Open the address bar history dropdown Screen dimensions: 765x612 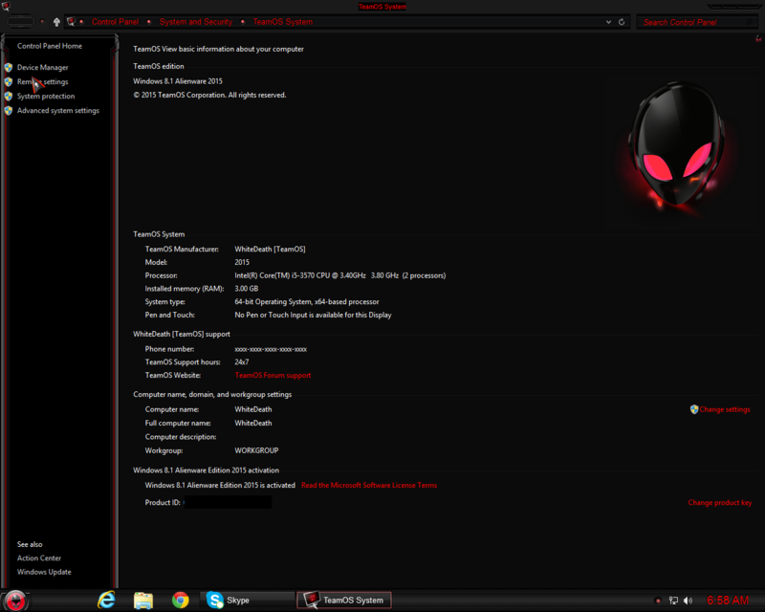[608, 22]
